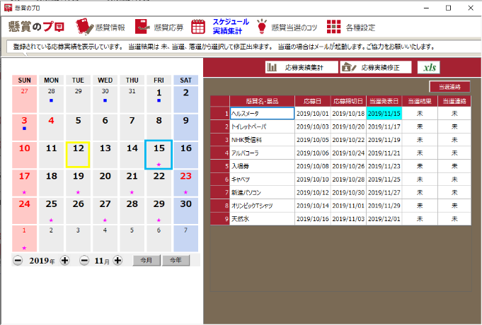Go to previous month with minus button
This screenshot has width=482, height=325.
coord(84,261)
